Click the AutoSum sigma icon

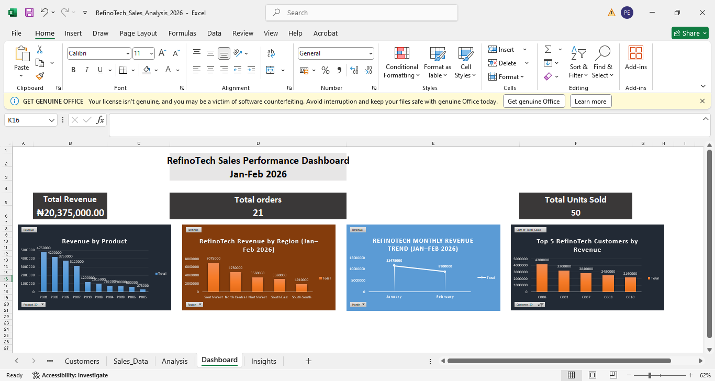(x=548, y=49)
